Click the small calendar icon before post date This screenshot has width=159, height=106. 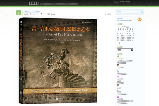click(30, 14)
